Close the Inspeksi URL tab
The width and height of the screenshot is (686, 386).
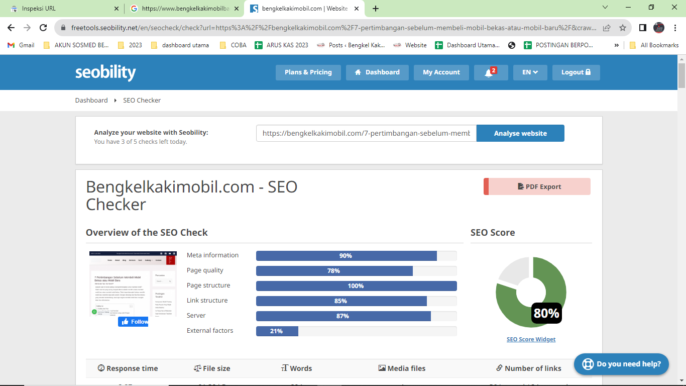pos(117,9)
